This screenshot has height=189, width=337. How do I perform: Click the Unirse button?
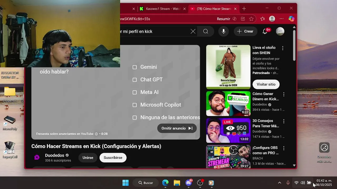pyautogui.click(x=88, y=158)
